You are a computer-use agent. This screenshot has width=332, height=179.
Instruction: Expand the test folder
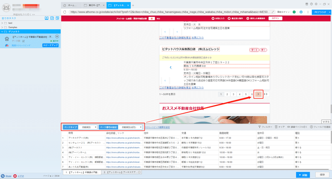(2, 23)
